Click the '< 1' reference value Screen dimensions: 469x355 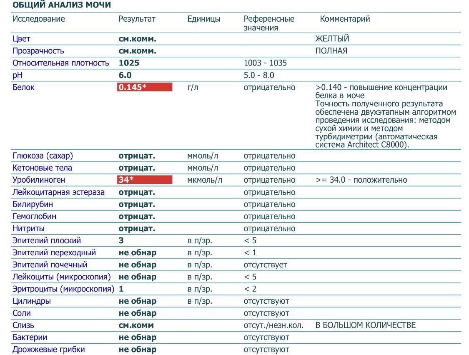coord(250,253)
